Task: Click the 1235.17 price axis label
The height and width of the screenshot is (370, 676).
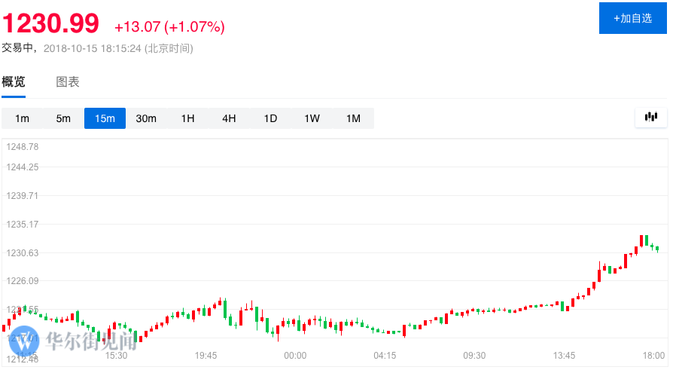Action: point(23,225)
